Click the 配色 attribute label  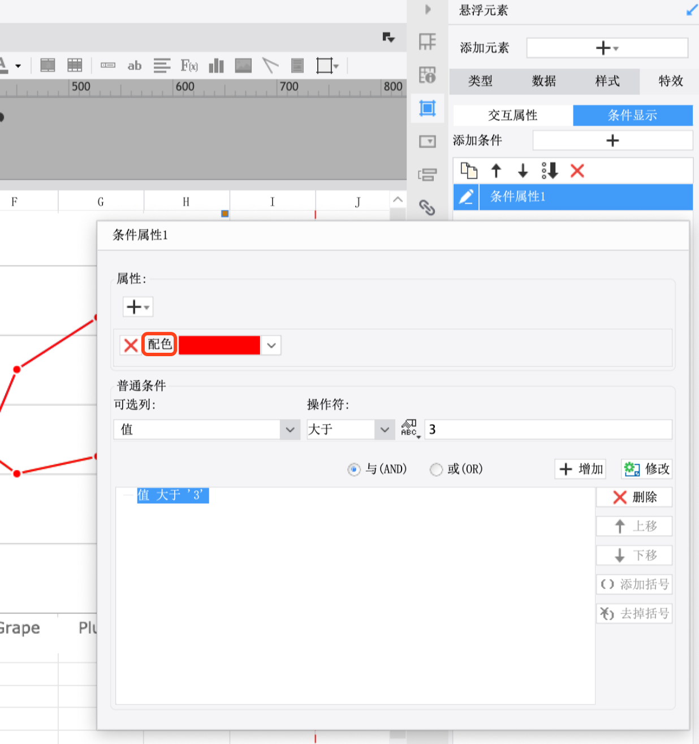pos(159,344)
